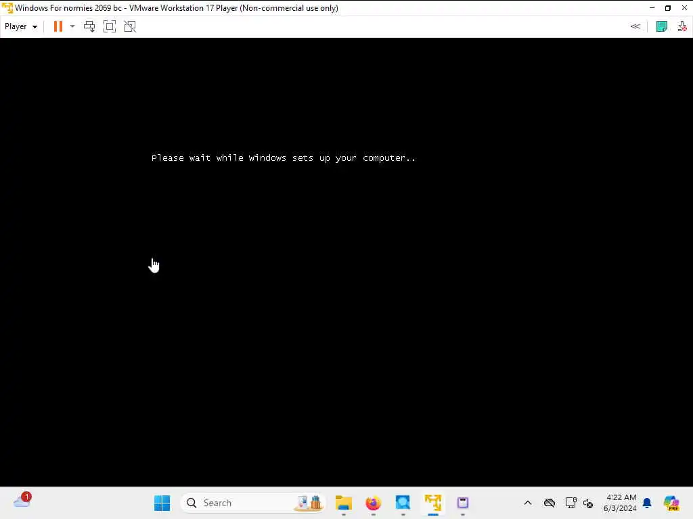Click VMware Player title bar logo

click(7, 8)
